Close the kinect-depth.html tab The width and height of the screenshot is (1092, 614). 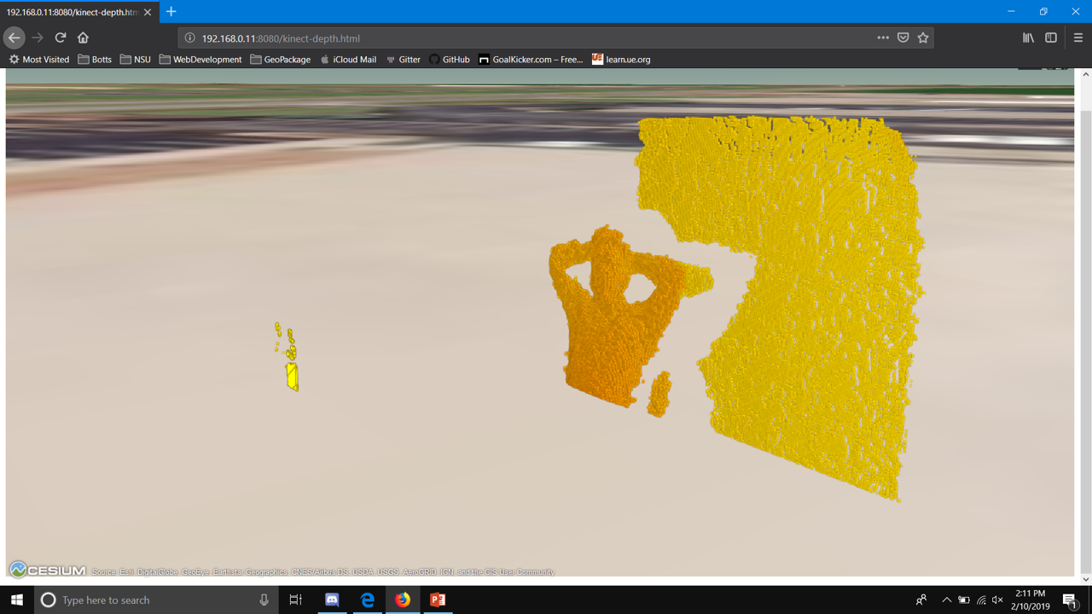[148, 12]
